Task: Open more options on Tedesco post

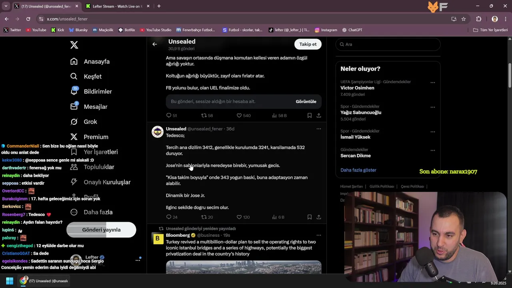Action: pos(319,129)
